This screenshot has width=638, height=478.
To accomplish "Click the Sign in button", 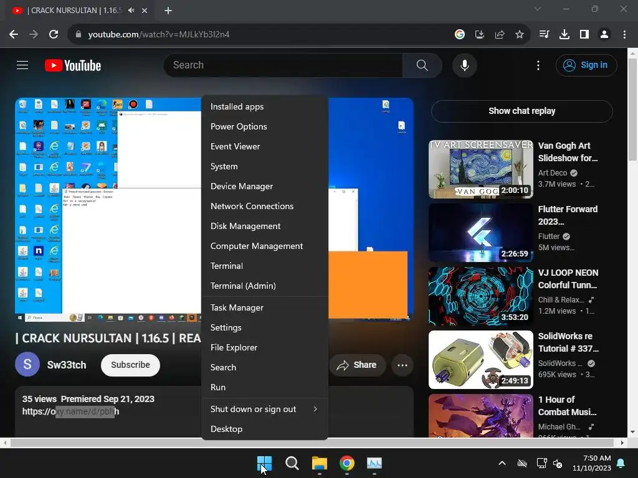I will [x=586, y=65].
